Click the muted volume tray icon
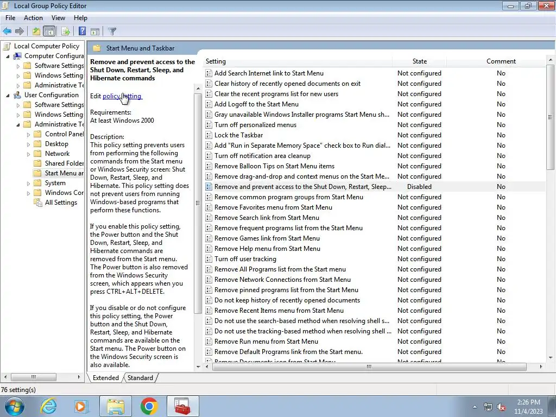556x417 pixels. coord(501,407)
